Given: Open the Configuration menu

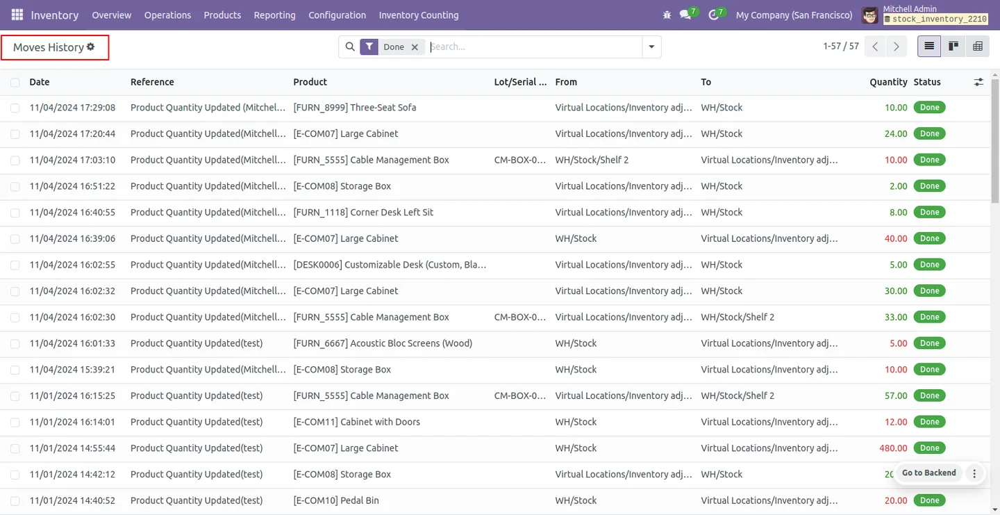Looking at the screenshot, I should (337, 15).
